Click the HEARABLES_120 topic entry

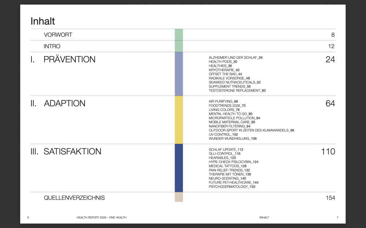222,158
